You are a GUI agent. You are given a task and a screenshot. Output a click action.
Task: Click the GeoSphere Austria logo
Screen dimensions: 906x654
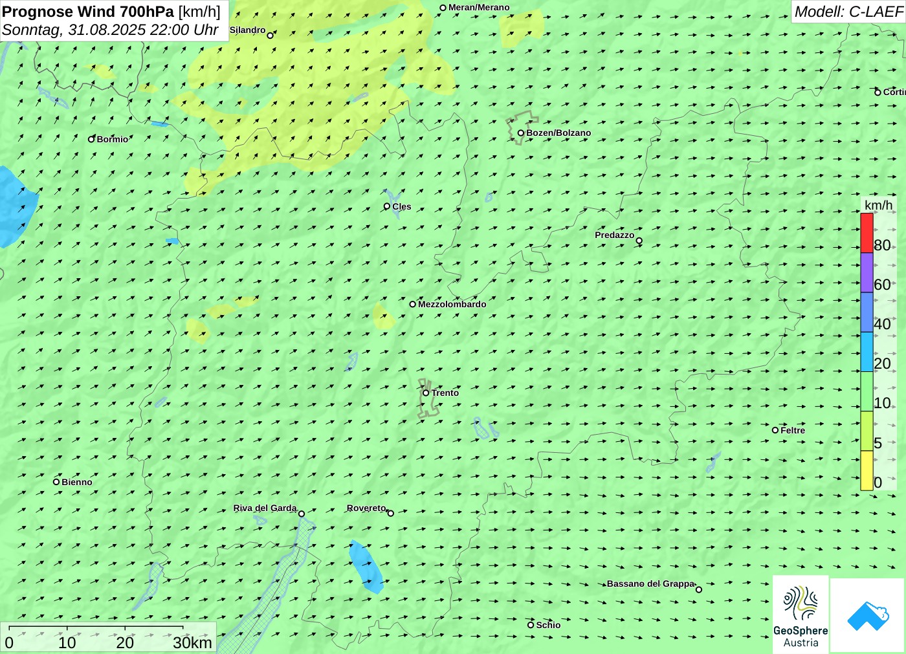tap(801, 614)
